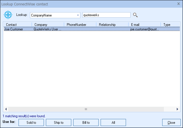Sort results by Contact column header
The image size is (183, 128).
(17, 25)
